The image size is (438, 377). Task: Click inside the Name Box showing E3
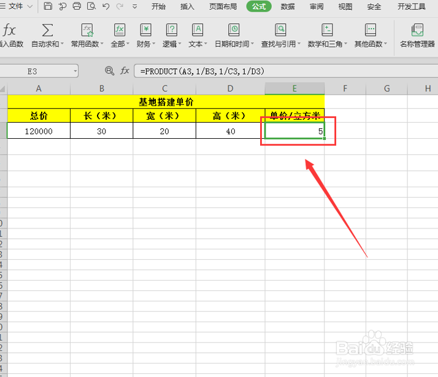32,71
